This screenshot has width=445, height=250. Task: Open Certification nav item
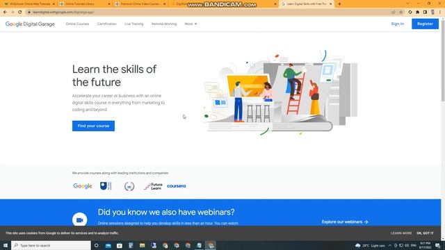[x=106, y=24]
